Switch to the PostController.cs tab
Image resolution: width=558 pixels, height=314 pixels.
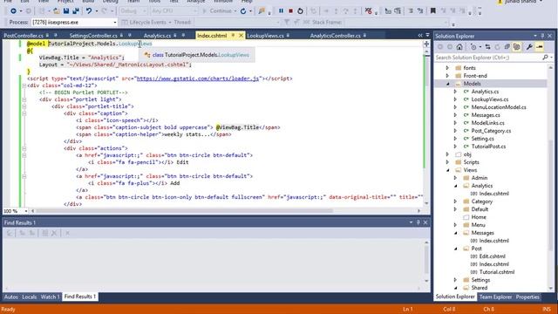click(x=24, y=36)
